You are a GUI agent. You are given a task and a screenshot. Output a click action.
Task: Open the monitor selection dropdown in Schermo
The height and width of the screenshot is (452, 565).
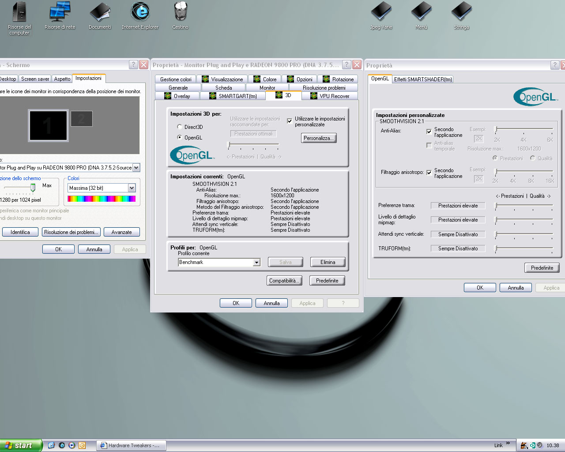136,168
